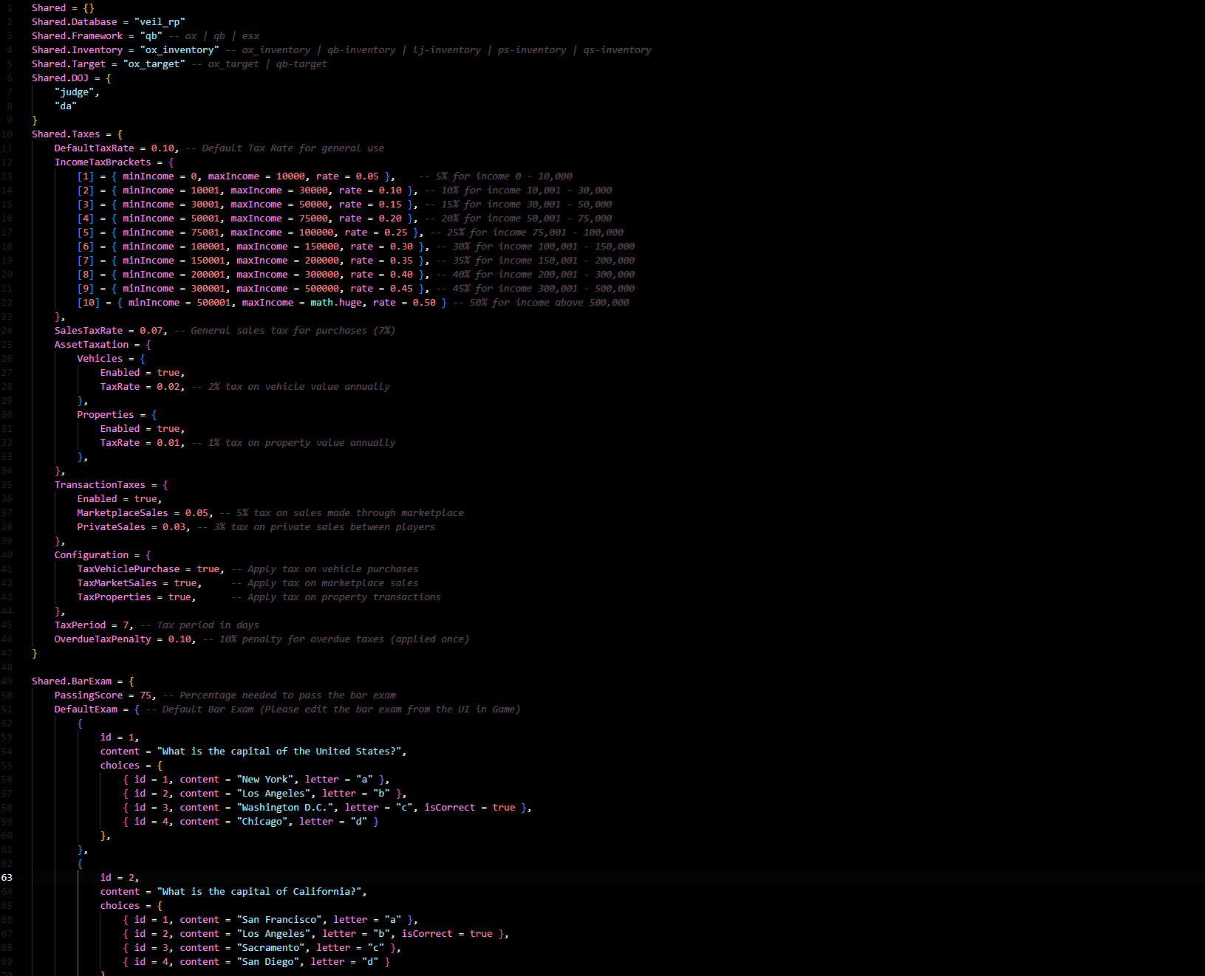Click the DefaultExam key

coord(86,709)
